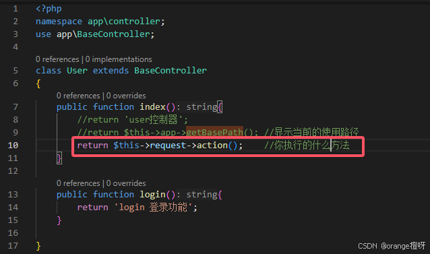Click ': string' return type hint of index
This screenshot has width=430, height=254.
click(x=197, y=107)
